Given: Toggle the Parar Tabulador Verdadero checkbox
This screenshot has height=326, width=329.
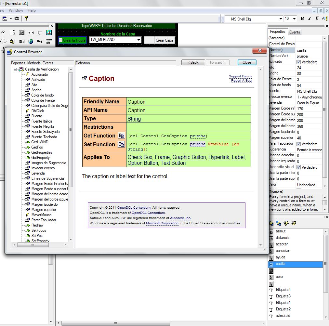Looking at the screenshot, I should pyautogui.click(x=298, y=144).
